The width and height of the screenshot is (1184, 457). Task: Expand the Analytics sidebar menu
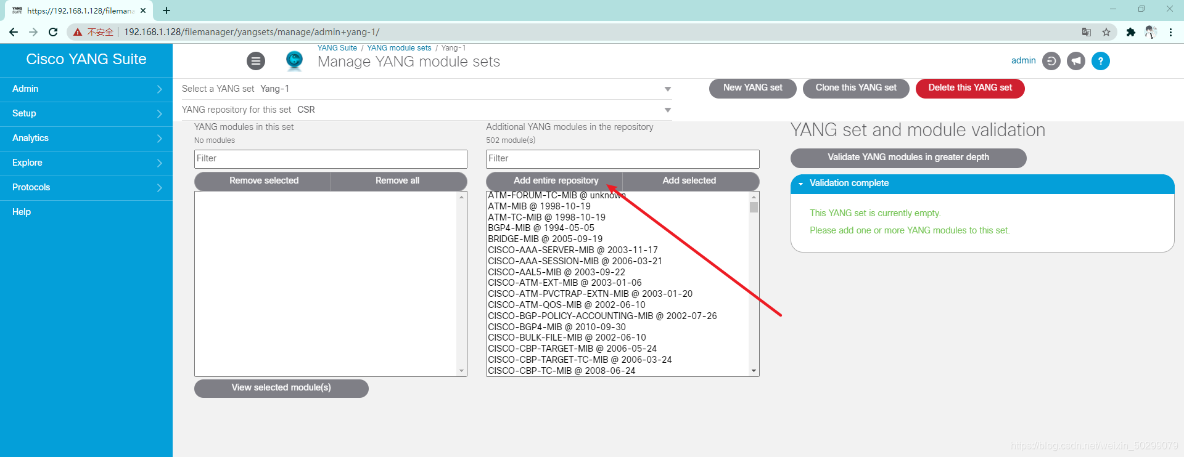pyautogui.click(x=86, y=138)
